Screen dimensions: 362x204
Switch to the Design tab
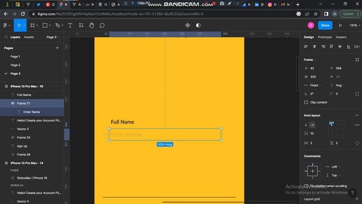[x=309, y=37]
